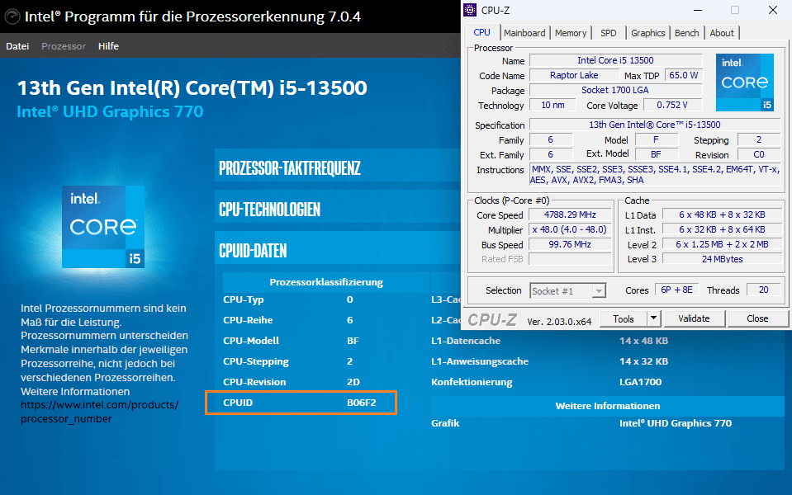Open the Prozessor menu

(x=64, y=46)
